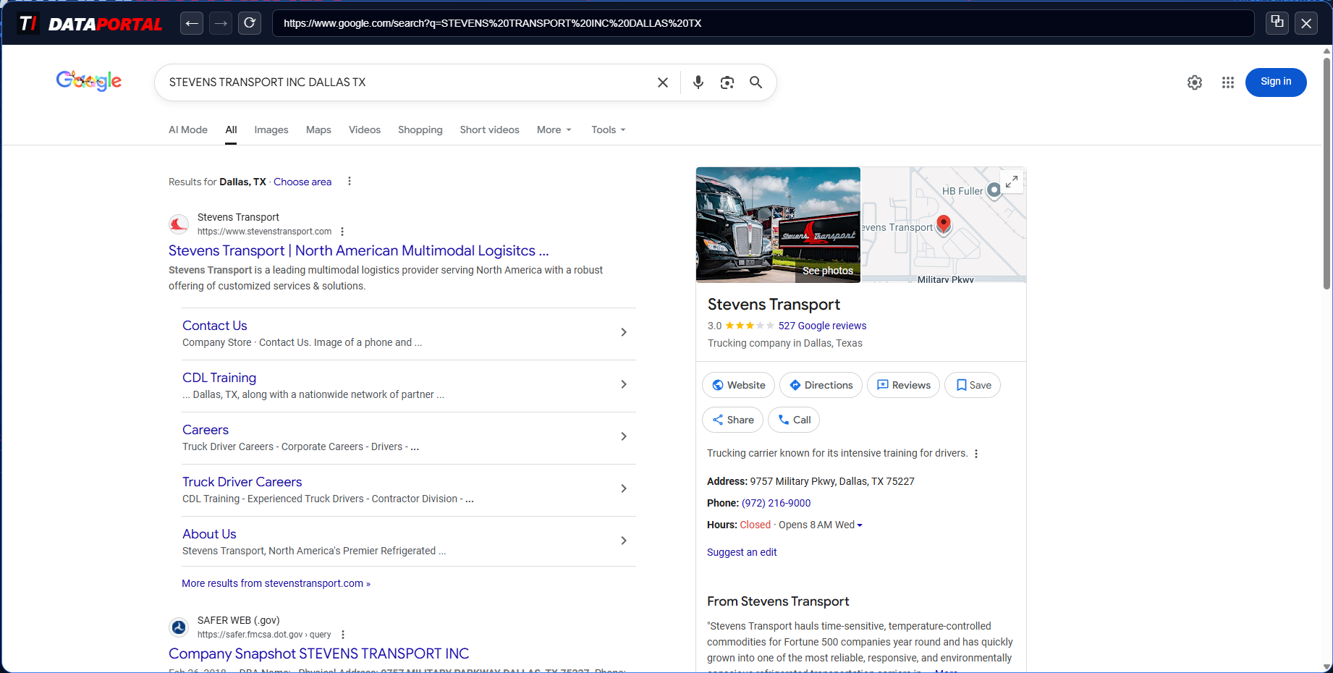Run the search with the magnifier icon
The height and width of the screenshot is (673, 1333).
[x=756, y=82]
